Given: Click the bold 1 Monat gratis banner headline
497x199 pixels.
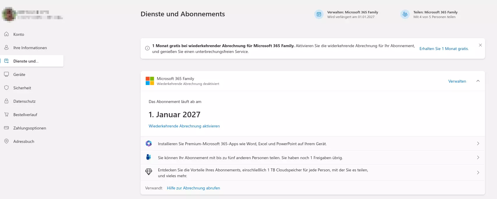Looking at the screenshot, I should coord(223,46).
